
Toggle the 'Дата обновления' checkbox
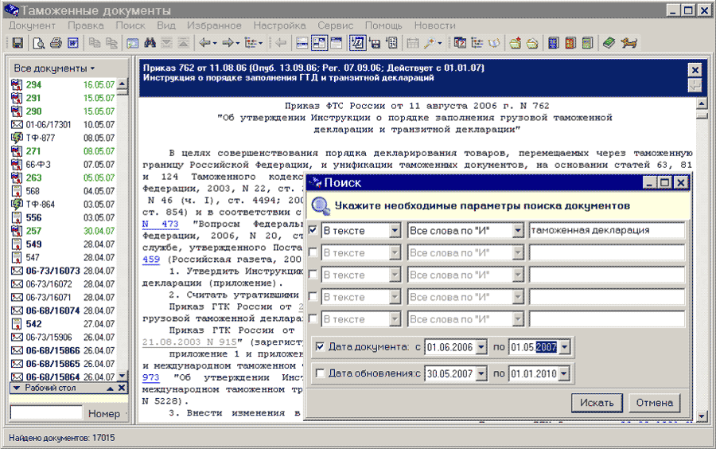pos(320,373)
